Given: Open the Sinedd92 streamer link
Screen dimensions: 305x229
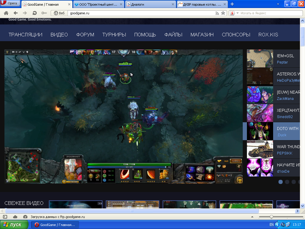Looking at the screenshot, I should (x=285, y=117).
